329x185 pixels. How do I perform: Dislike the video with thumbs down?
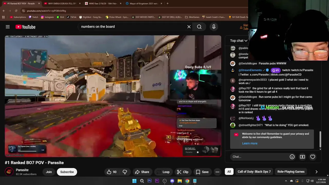point(125,172)
